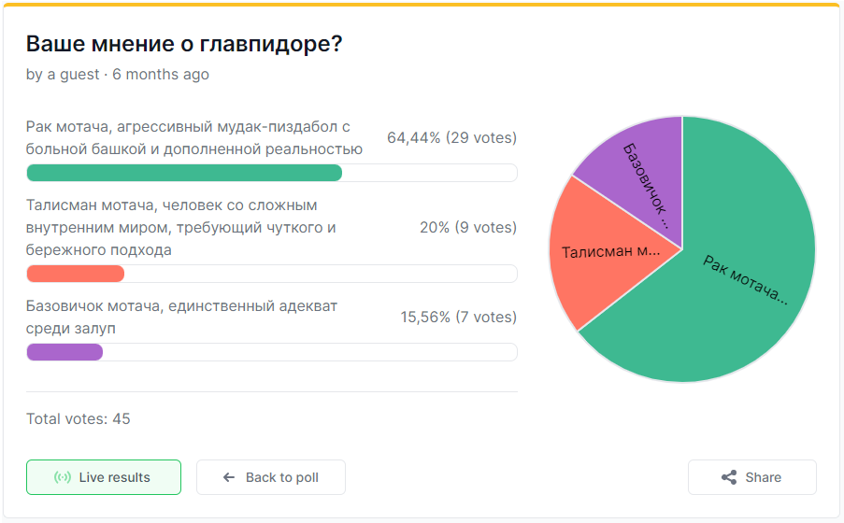Click the '15,56% (7 votes)' result label
The width and height of the screenshot is (844, 523).
[458, 318]
